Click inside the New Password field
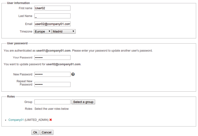 tap(52, 74)
